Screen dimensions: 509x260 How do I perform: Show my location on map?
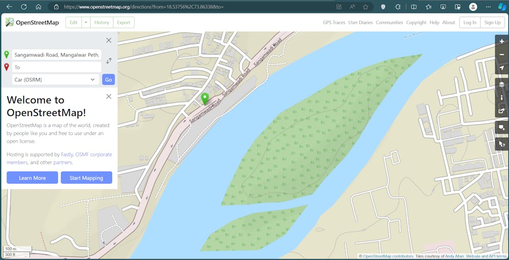click(x=502, y=68)
